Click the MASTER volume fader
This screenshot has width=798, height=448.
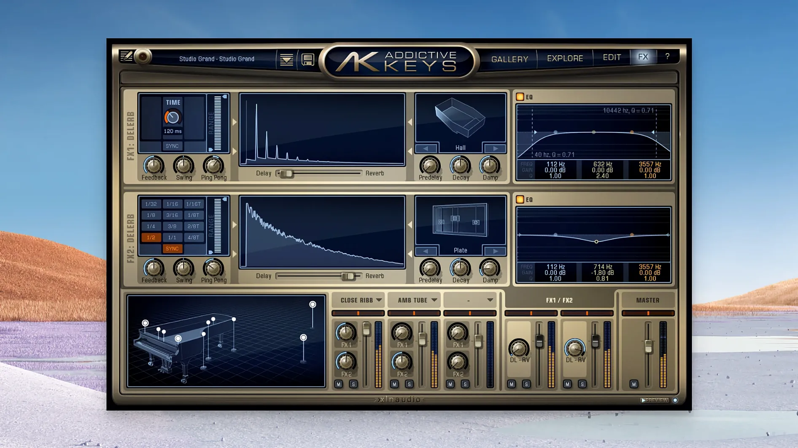tap(649, 346)
